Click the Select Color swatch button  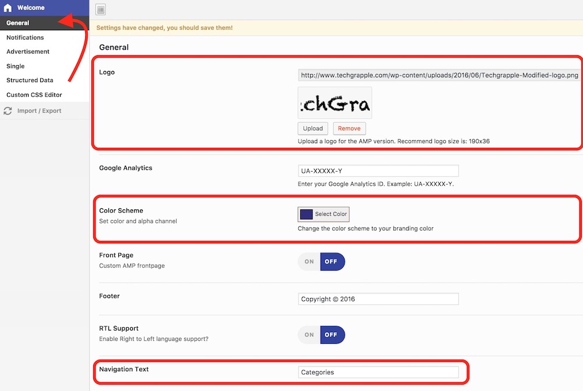point(324,214)
